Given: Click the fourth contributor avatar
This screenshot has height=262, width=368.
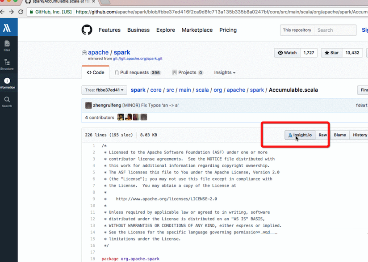Looking at the screenshot, I should pos(144,117).
